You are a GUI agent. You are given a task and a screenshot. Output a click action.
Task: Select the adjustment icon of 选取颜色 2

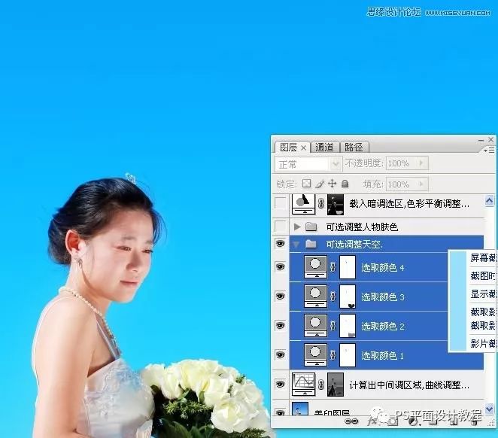(x=315, y=326)
